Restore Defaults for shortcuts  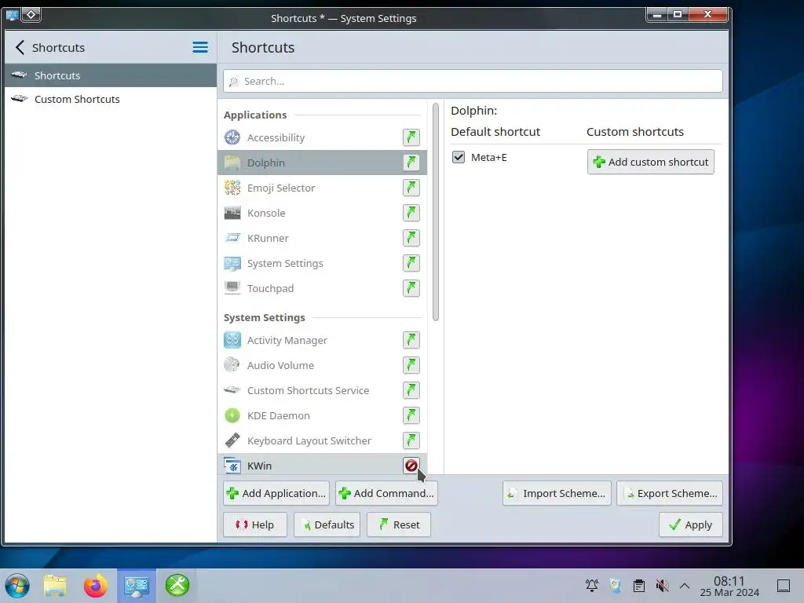[x=327, y=524]
